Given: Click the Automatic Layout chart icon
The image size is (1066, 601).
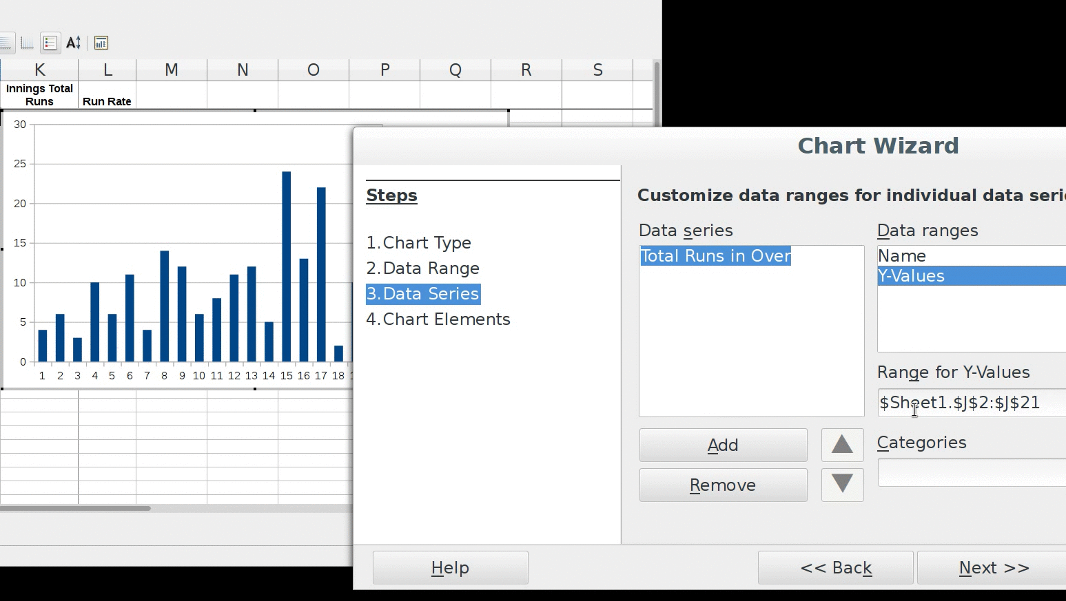Looking at the screenshot, I should (101, 43).
